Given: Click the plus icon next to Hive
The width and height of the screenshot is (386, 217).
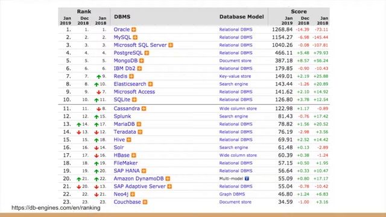Looking at the screenshot, I should click(x=128, y=140).
